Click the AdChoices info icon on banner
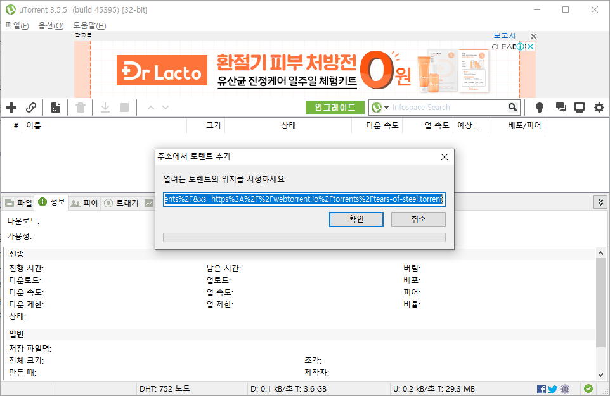 (x=520, y=47)
